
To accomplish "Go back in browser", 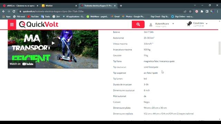I will pos(3,11).
